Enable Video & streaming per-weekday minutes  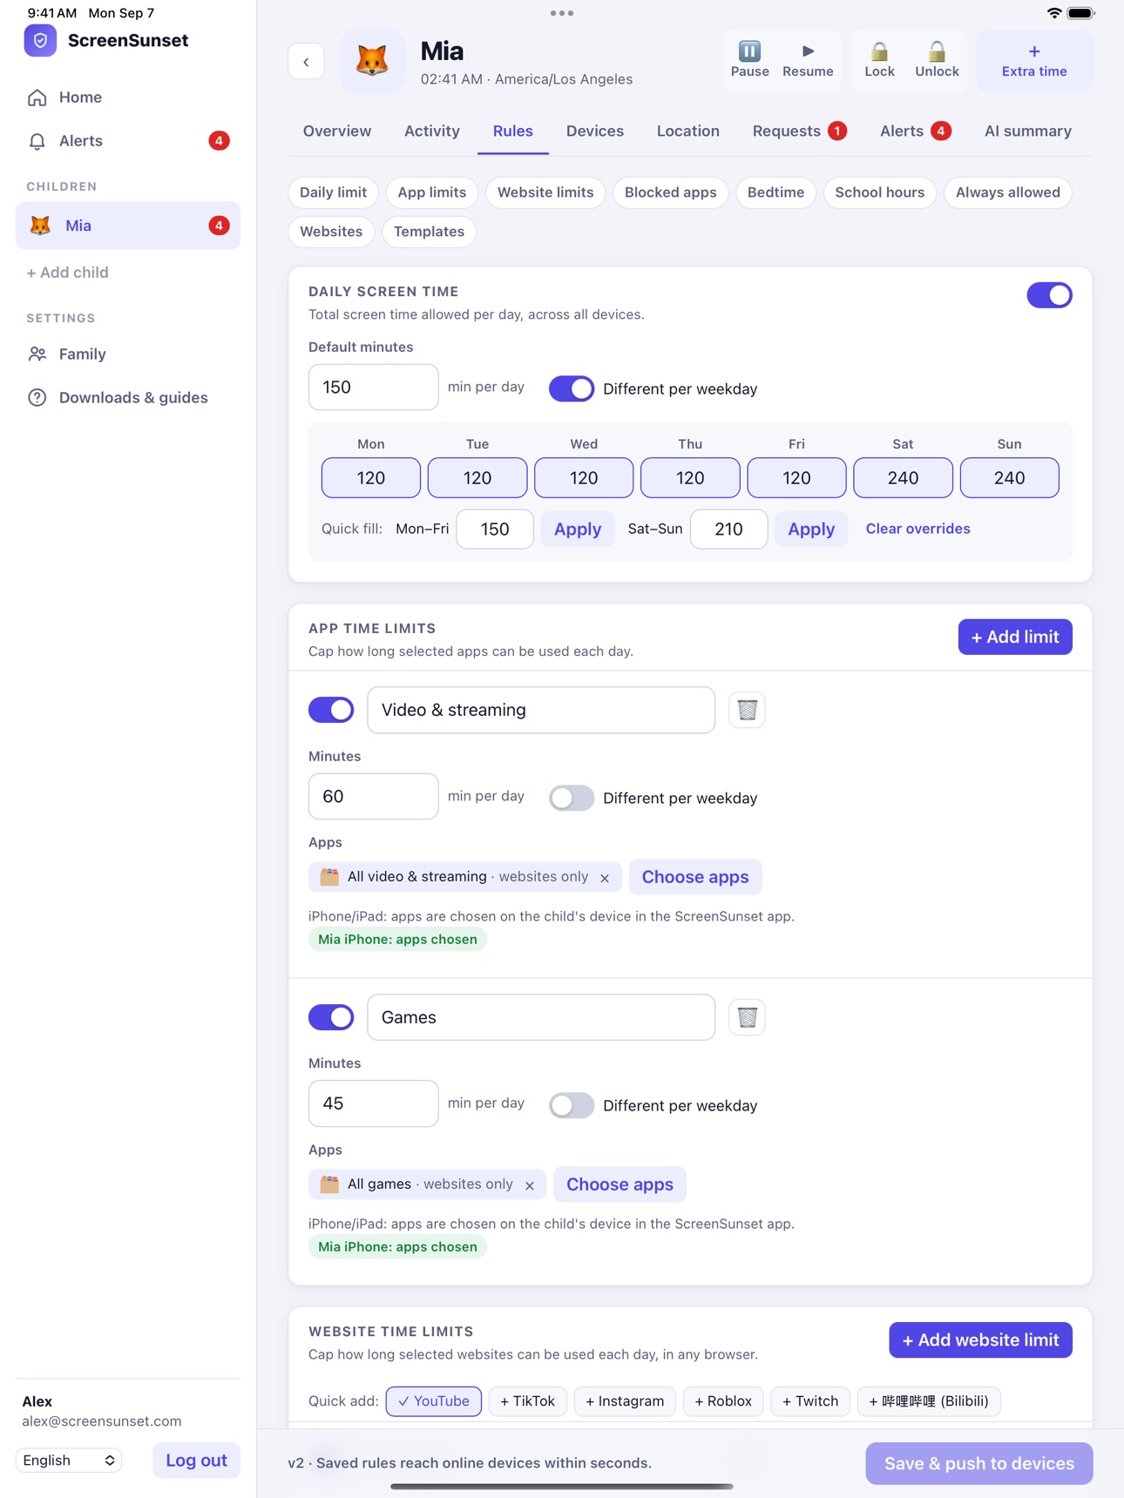(572, 798)
